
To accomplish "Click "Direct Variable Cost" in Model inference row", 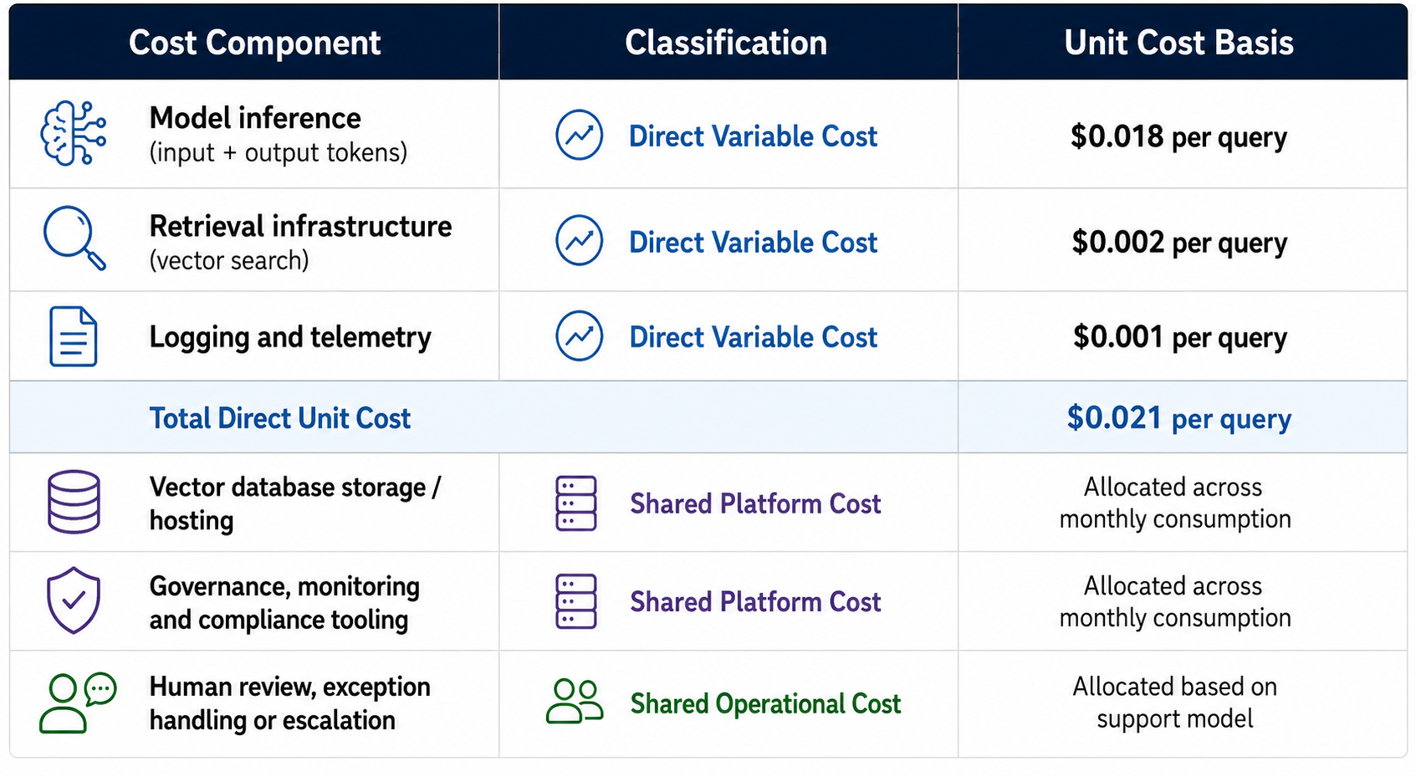I will (753, 135).
